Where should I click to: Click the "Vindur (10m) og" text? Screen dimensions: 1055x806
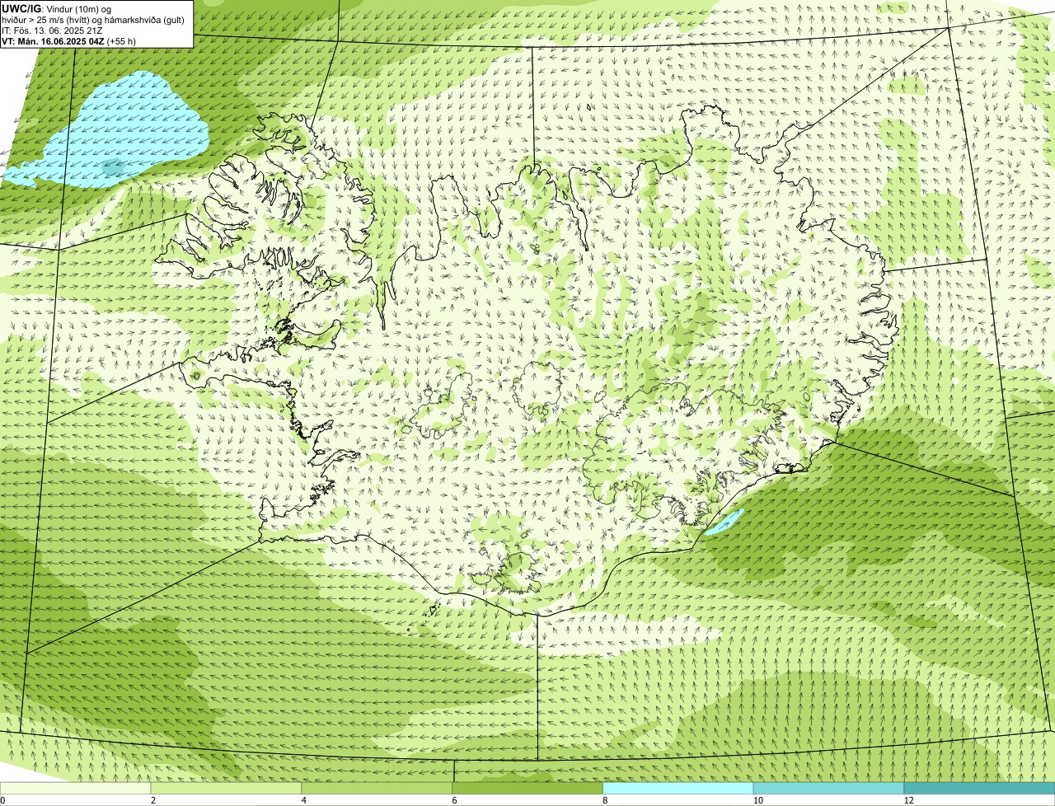(78, 9)
